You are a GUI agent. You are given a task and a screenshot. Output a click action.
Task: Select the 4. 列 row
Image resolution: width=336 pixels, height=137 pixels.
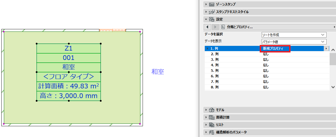point(267,65)
